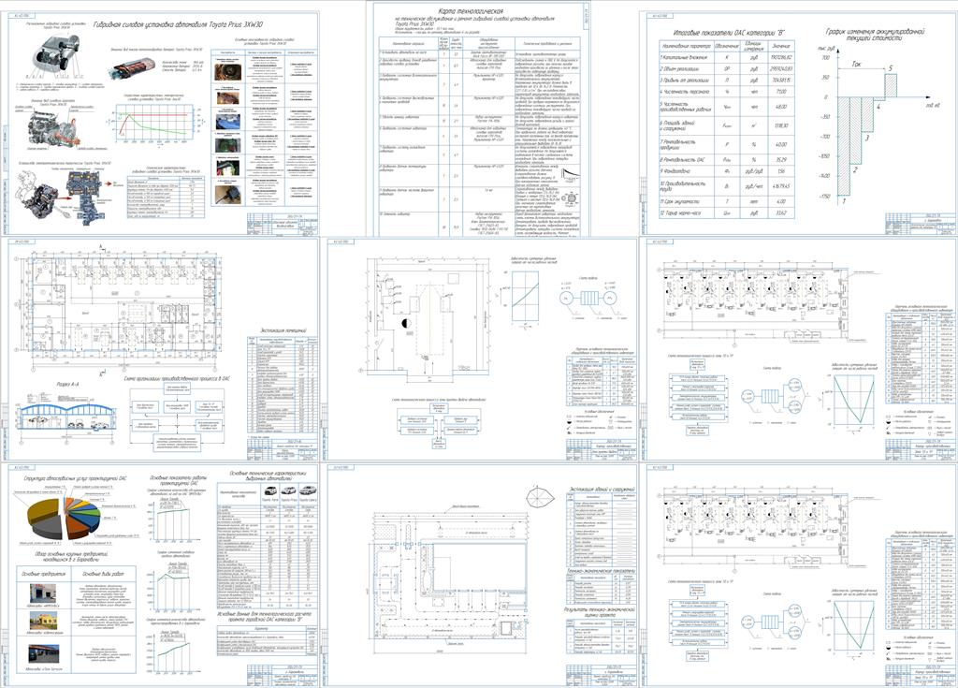Click the '7 Рентабельность продукции' table row

point(726,144)
